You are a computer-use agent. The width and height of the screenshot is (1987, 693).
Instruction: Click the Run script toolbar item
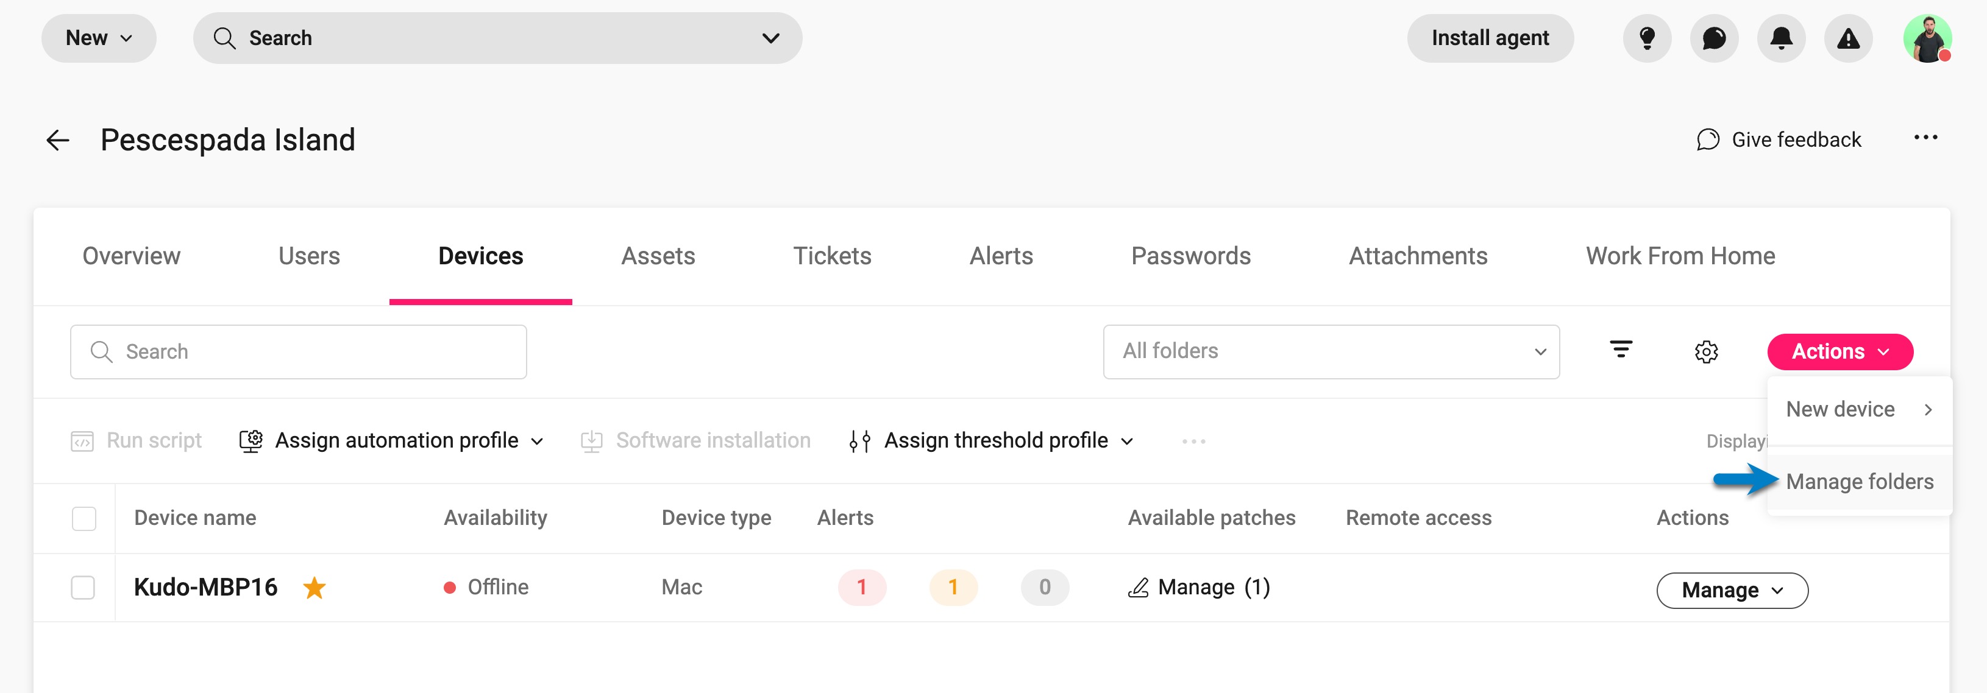point(136,440)
